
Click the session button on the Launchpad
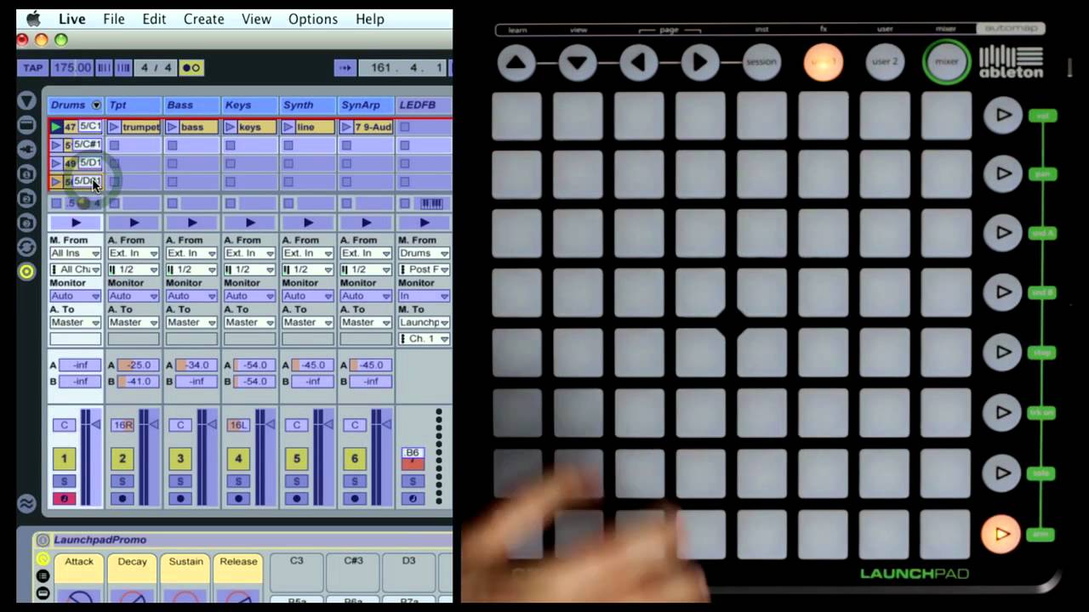point(761,62)
